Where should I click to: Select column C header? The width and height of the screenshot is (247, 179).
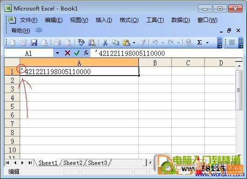pyautogui.click(x=188, y=63)
